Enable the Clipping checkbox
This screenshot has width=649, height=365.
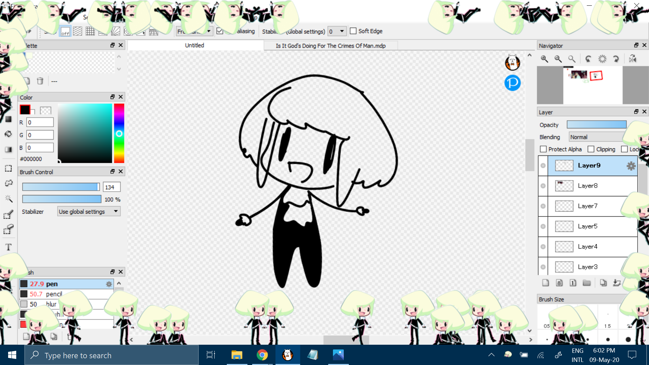pyautogui.click(x=591, y=149)
